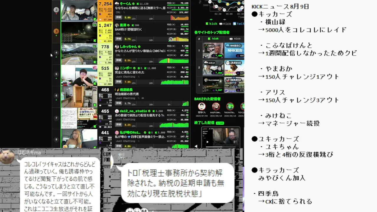377x212 pixels.
Task: Open 私が噂のNo1's stream thumbnail
Action: point(79,139)
